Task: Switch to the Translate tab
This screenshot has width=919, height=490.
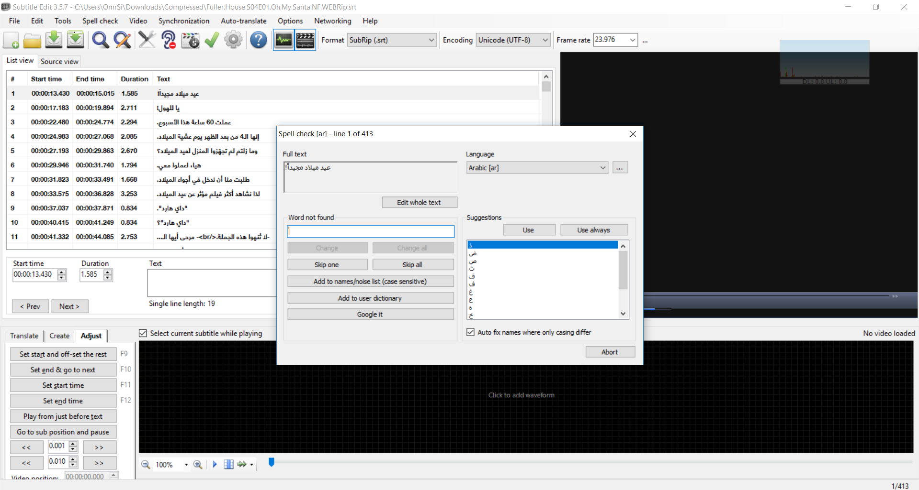Action: 24,336
